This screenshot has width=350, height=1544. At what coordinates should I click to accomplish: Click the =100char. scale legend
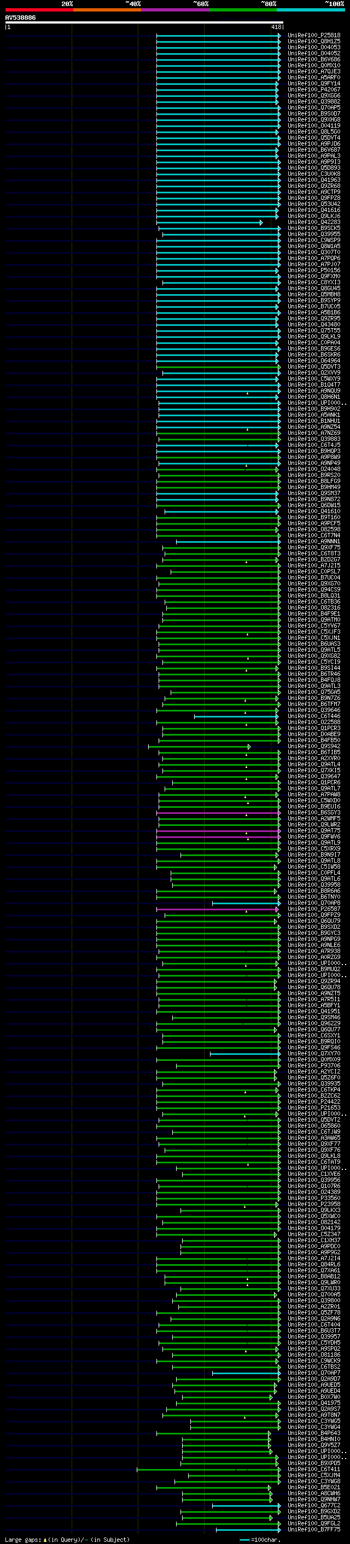(x=261, y=1540)
